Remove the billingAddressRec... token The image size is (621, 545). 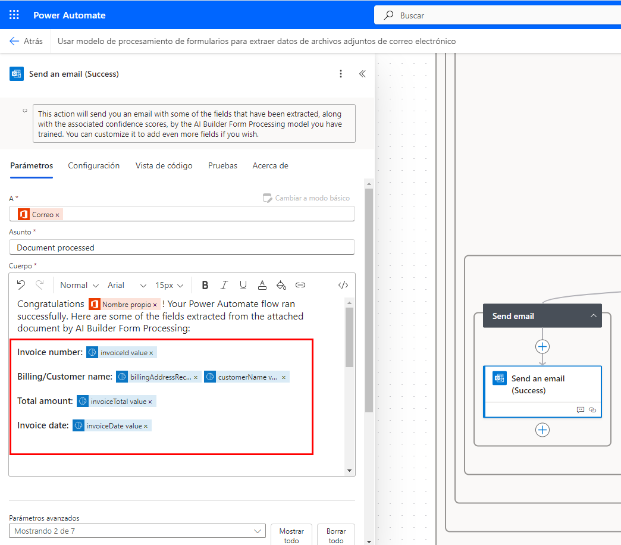[x=196, y=378]
